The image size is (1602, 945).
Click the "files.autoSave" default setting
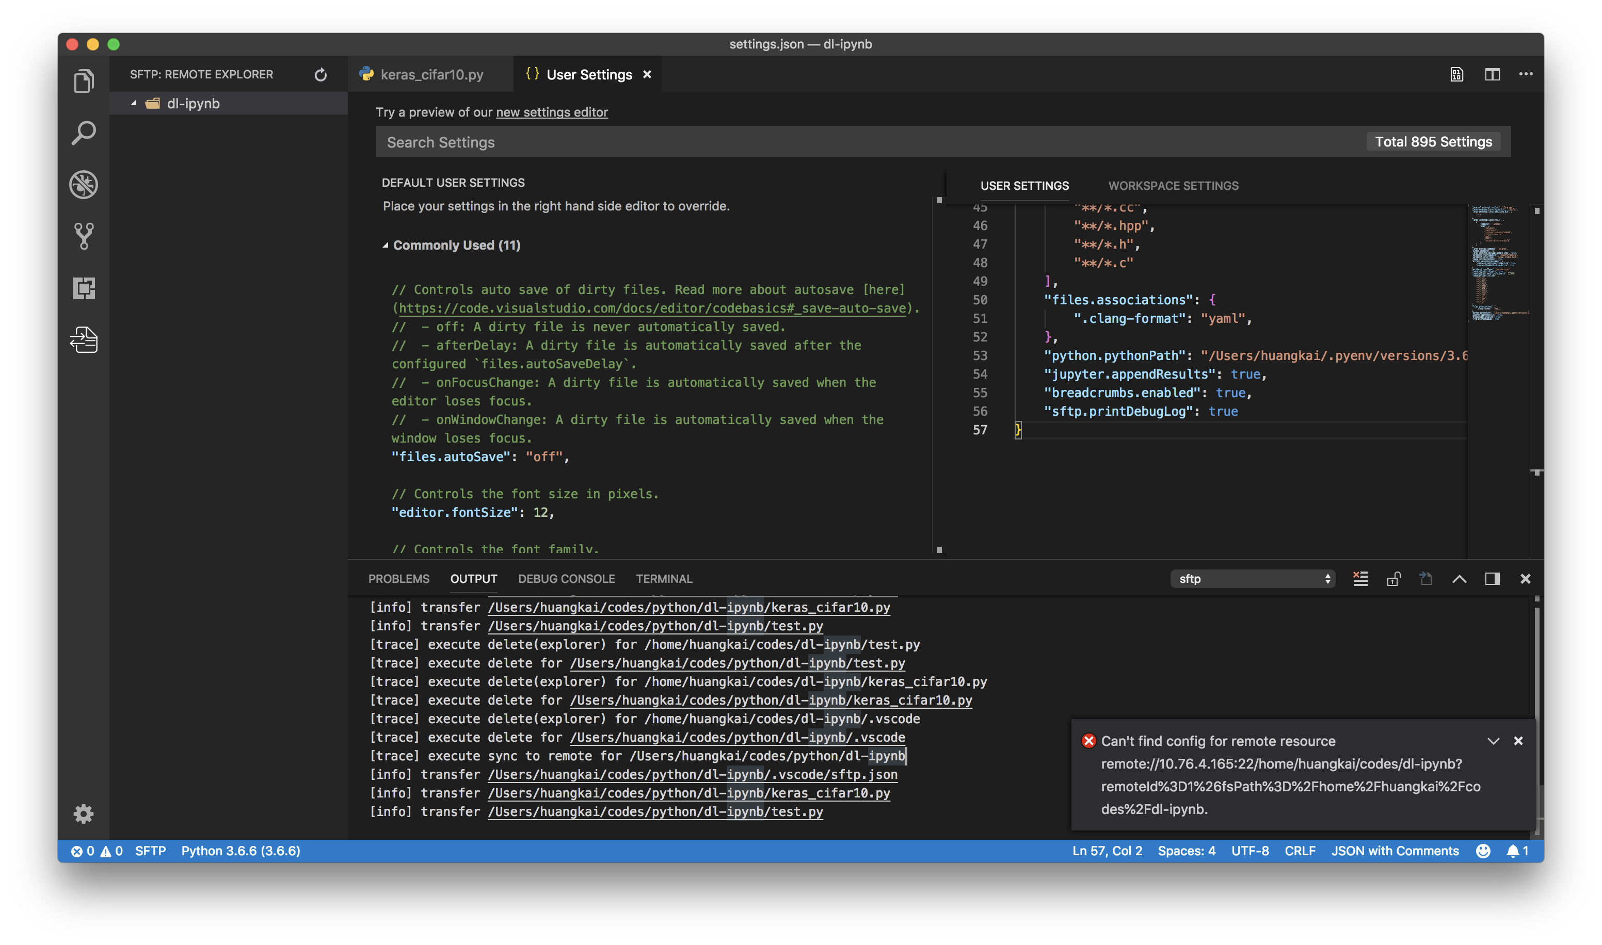tap(480, 457)
